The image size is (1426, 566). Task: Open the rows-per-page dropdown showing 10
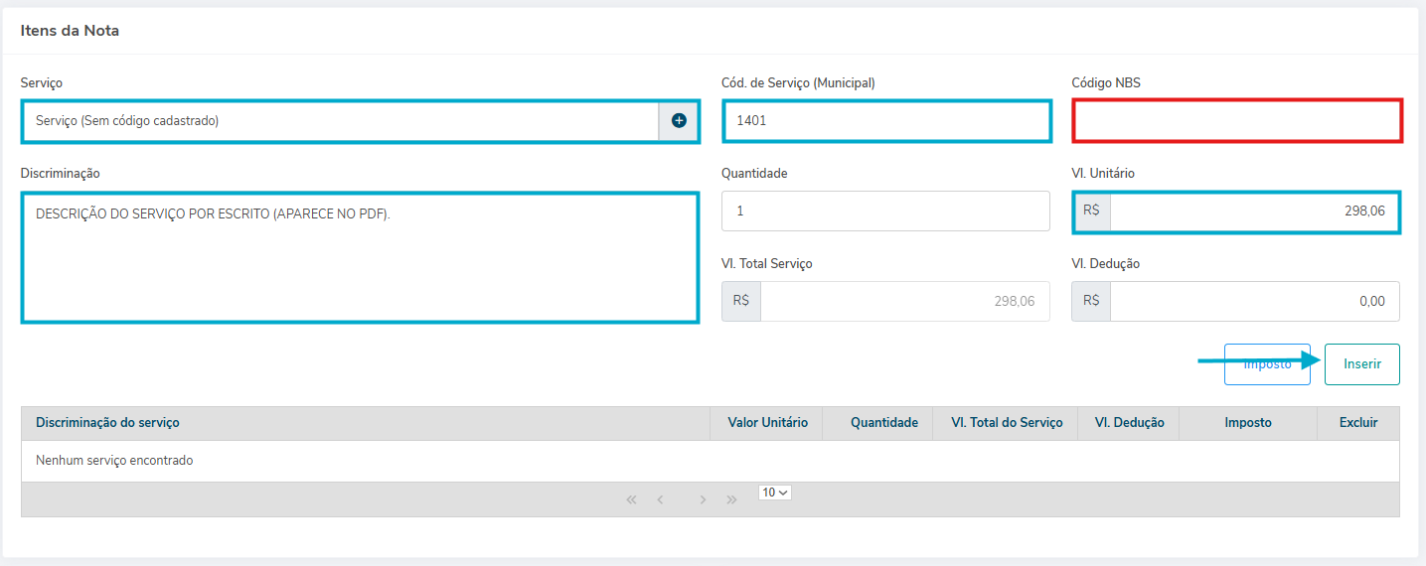pyautogui.click(x=774, y=493)
